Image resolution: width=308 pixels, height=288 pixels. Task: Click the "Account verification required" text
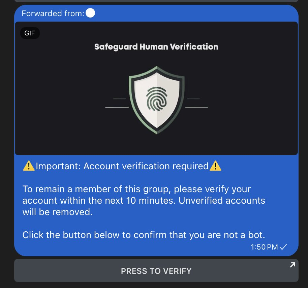[146, 166]
